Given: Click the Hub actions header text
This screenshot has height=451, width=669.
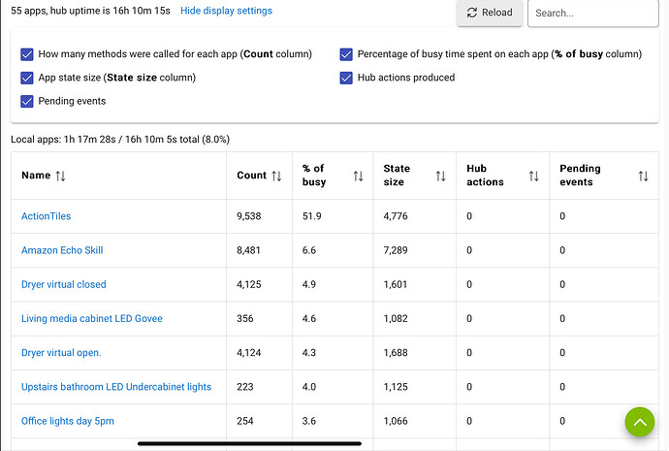Looking at the screenshot, I should pyautogui.click(x=485, y=176).
